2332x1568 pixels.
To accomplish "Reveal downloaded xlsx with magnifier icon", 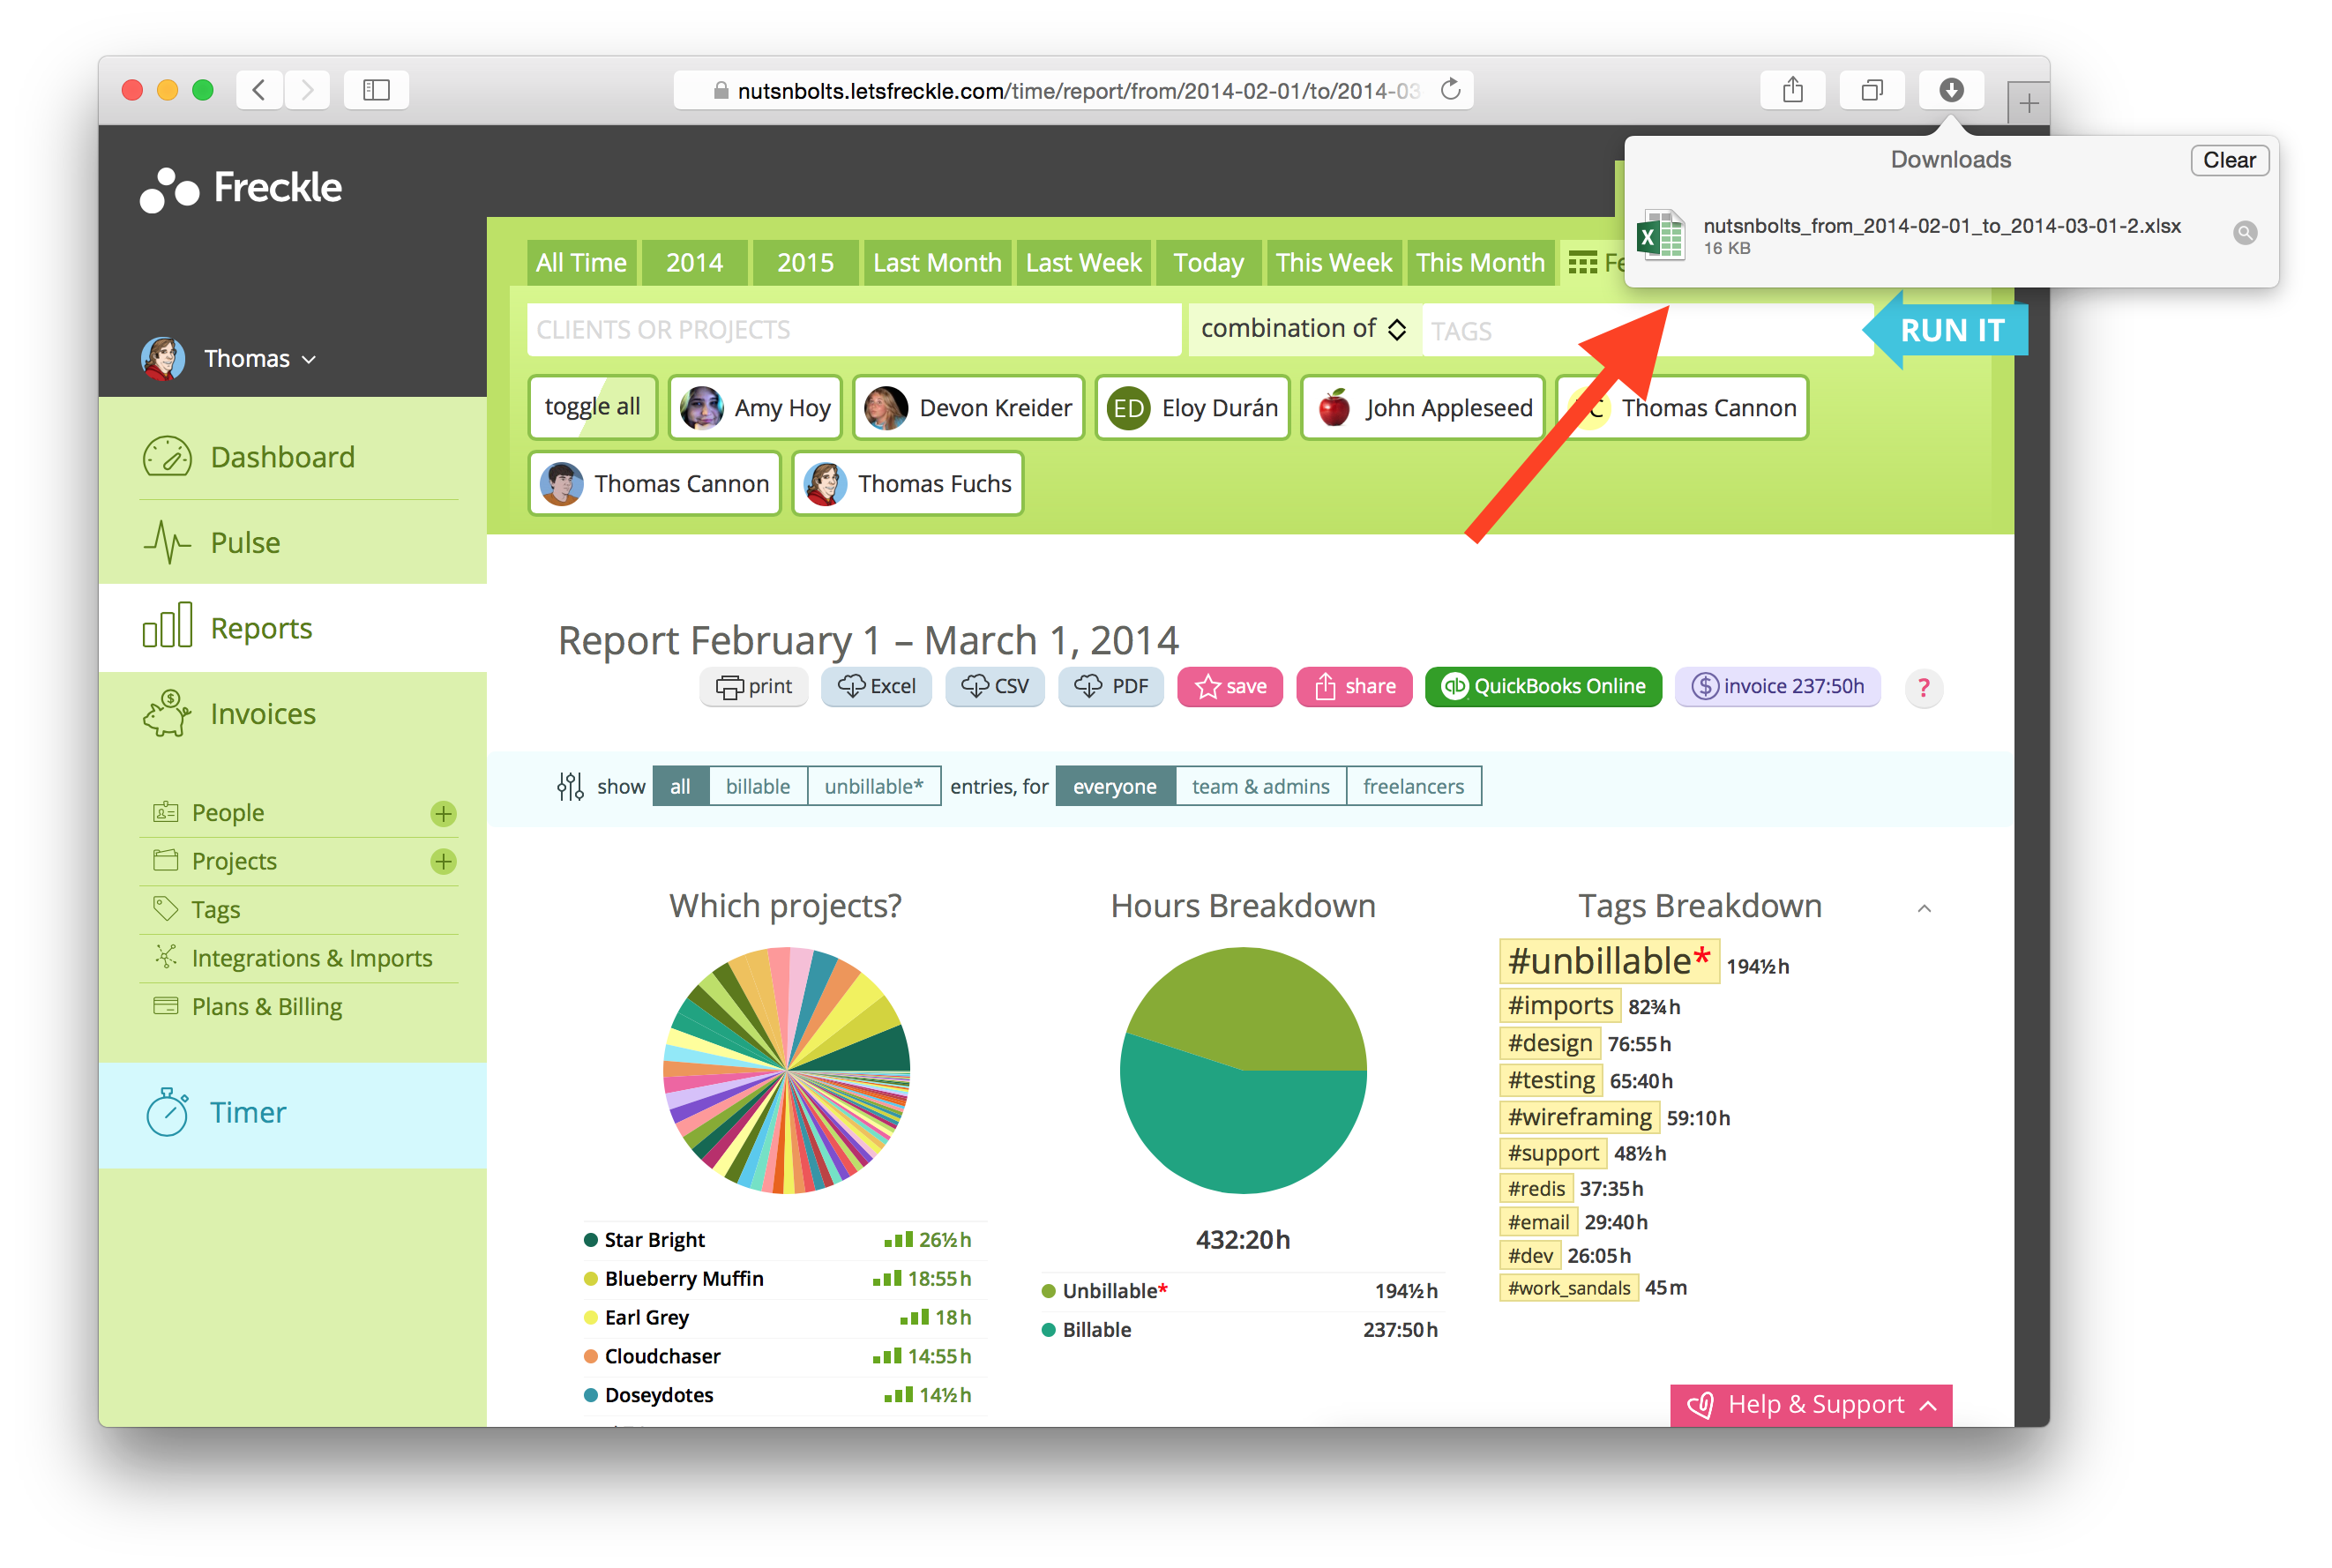I will (x=2244, y=233).
